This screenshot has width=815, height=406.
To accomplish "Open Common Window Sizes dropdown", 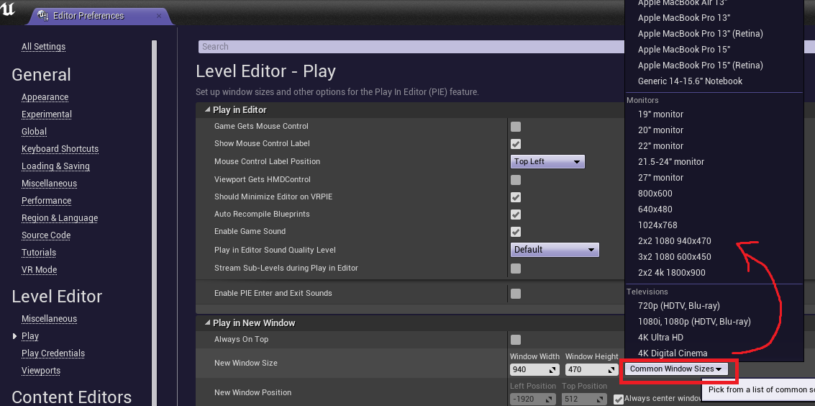I will [x=675, y=369].
